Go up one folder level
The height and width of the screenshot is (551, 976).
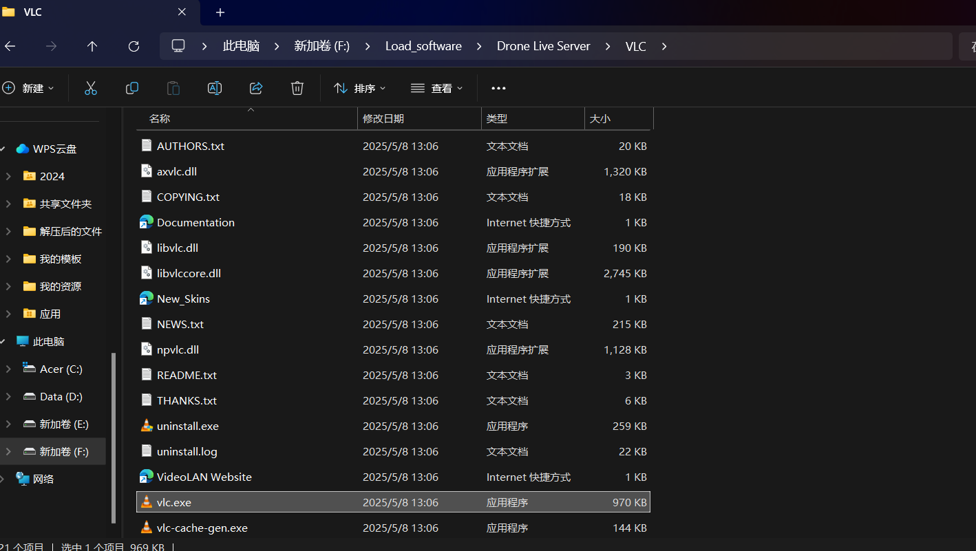(92, 46)
